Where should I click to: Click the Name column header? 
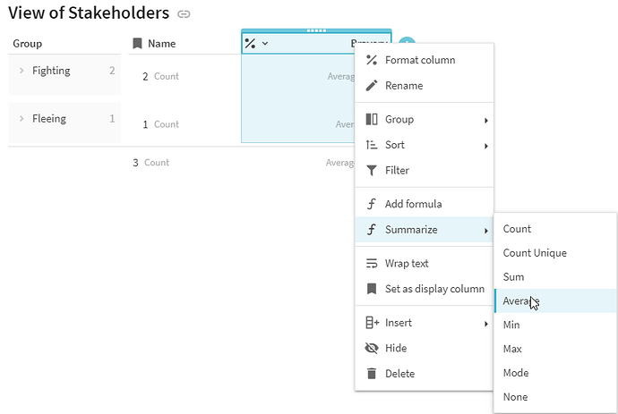tap(161, 43)
